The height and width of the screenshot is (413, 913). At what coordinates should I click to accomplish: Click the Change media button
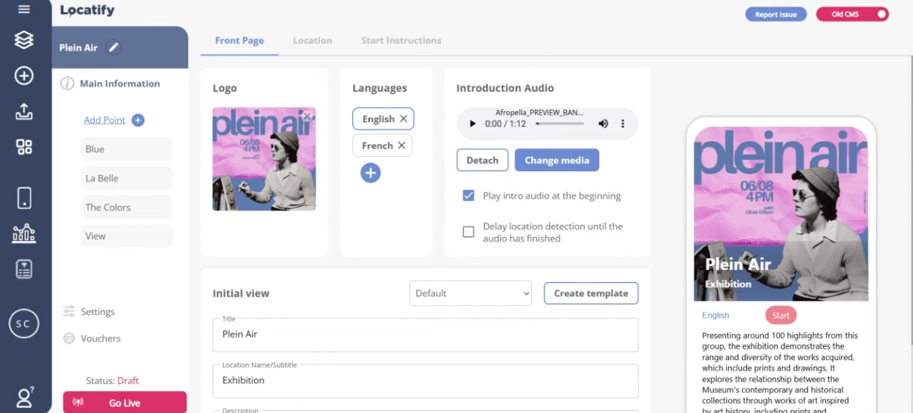tap(557, 160)
